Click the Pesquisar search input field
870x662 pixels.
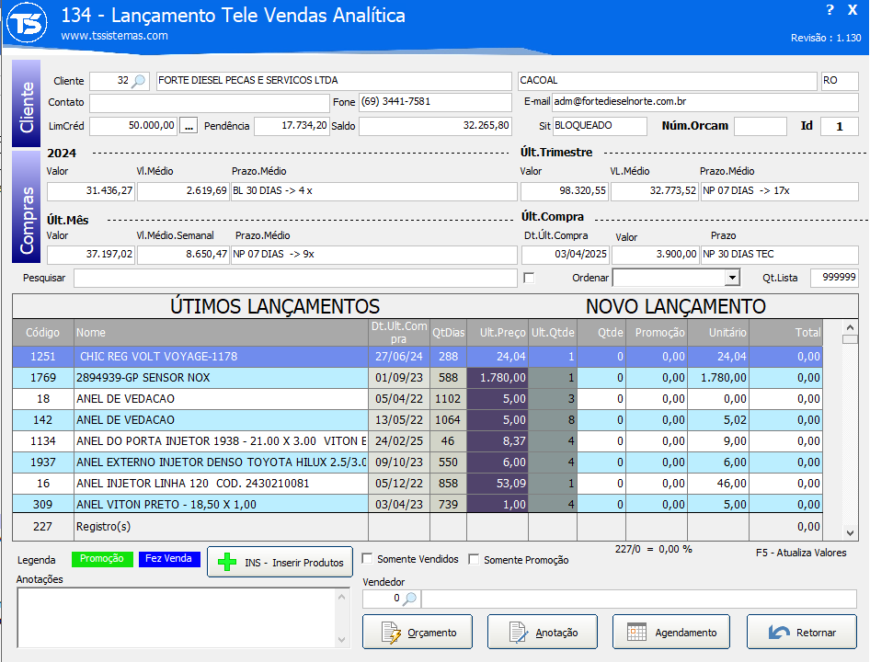tap(295, 278)
